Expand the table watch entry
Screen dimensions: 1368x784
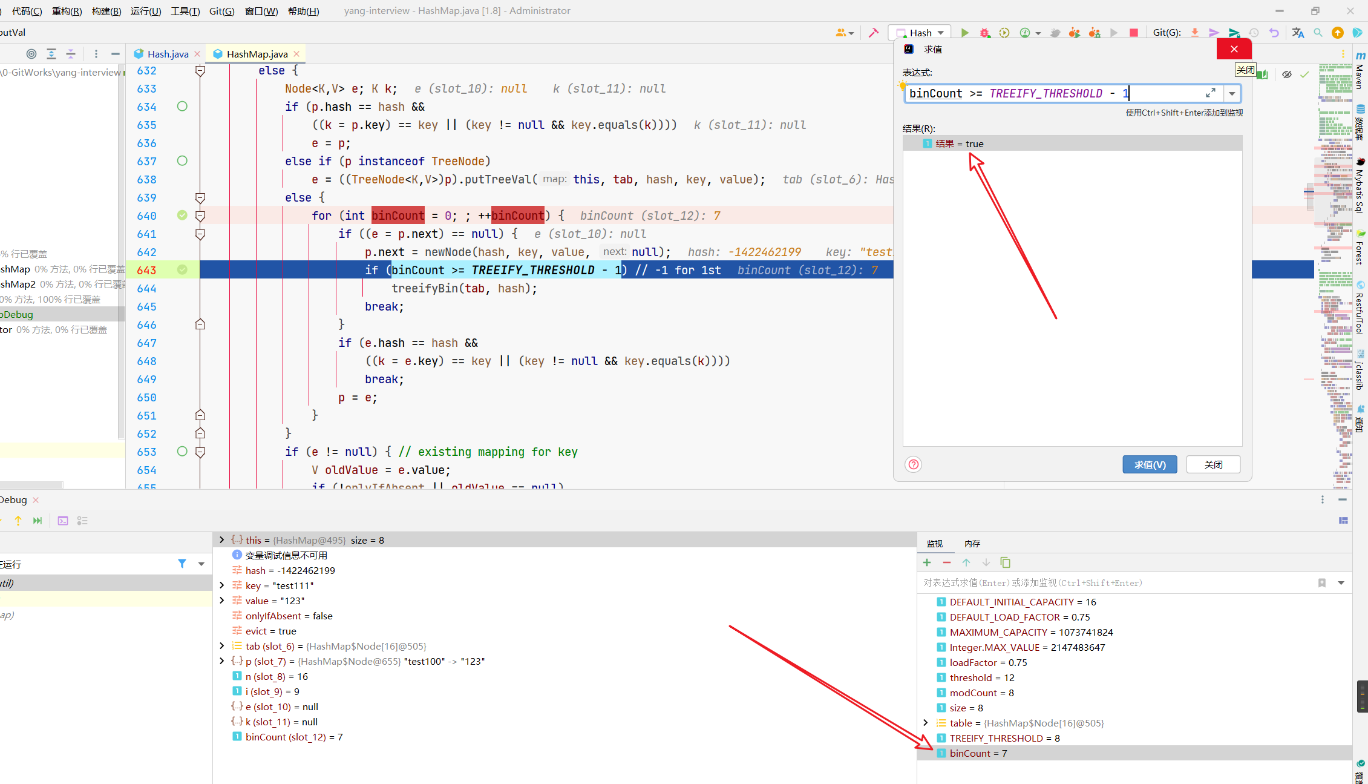click(925, 723)
